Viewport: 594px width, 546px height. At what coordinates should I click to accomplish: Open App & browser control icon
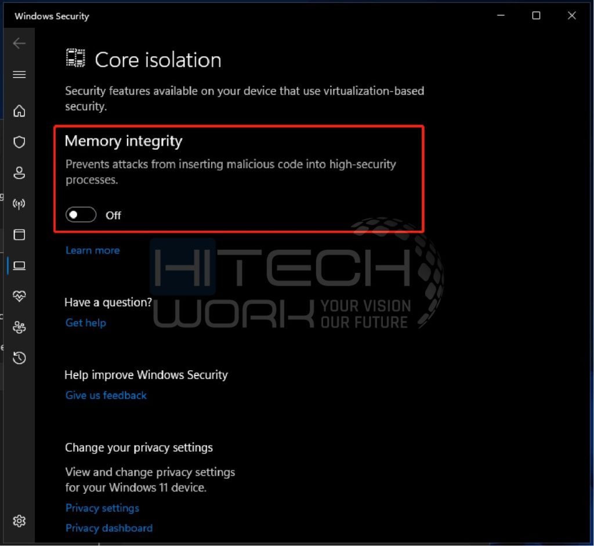pos(19,235)
